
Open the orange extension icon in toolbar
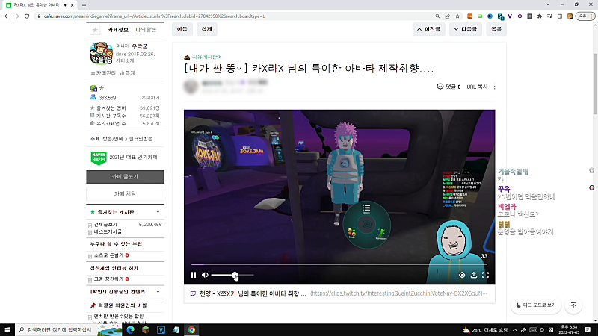pyautogui.click(x=470, y=16)
